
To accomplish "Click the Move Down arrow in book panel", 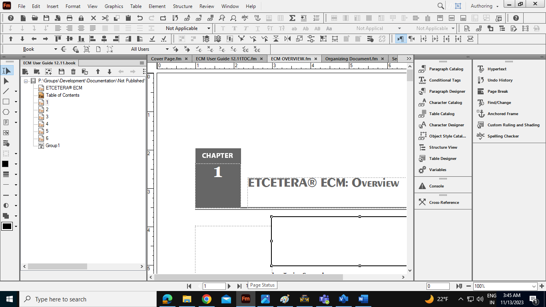I will (x=109, y=72).
